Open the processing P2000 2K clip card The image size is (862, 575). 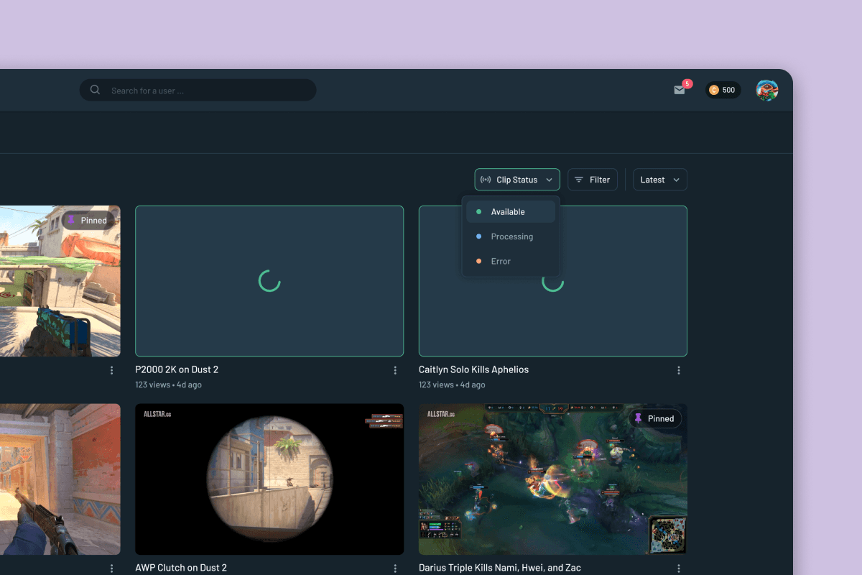(x=269, y=281)
